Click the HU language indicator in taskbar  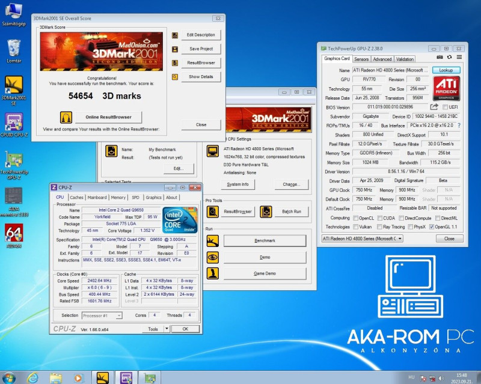pyautogui.click(x=411, y=377)
